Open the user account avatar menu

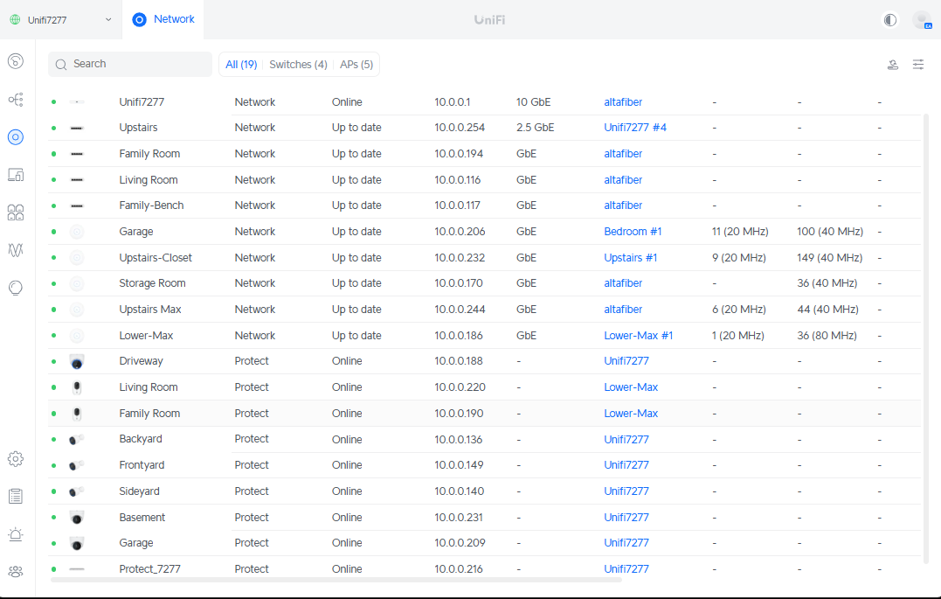[921, 19]
